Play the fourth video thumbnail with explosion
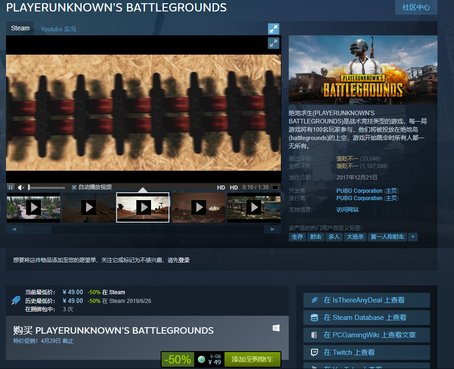Image resolution: width=454 pixels, height=369 pixels. click(x=199, y=207)
